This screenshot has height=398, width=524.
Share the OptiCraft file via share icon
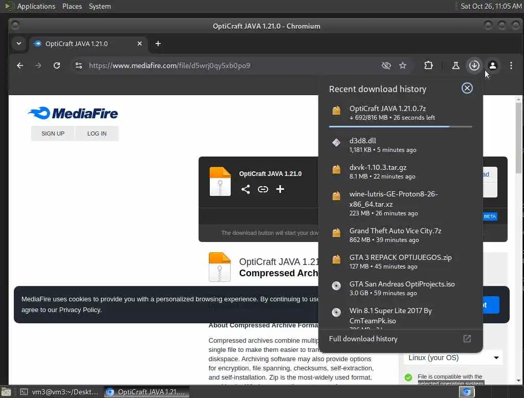click(x=246, y=189)
